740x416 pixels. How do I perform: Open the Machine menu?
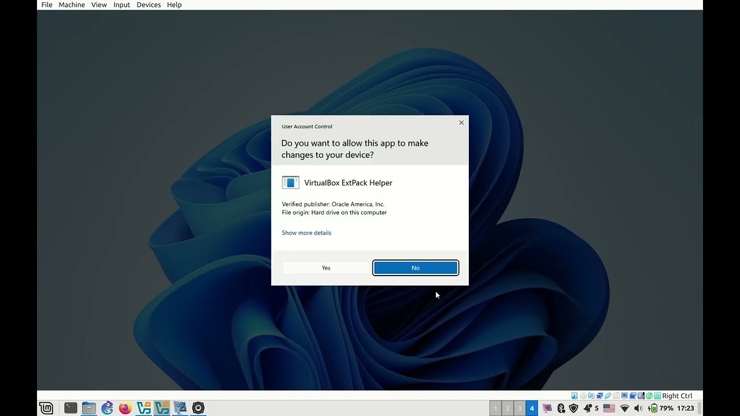pyautogui.click(x=72, y=5)
